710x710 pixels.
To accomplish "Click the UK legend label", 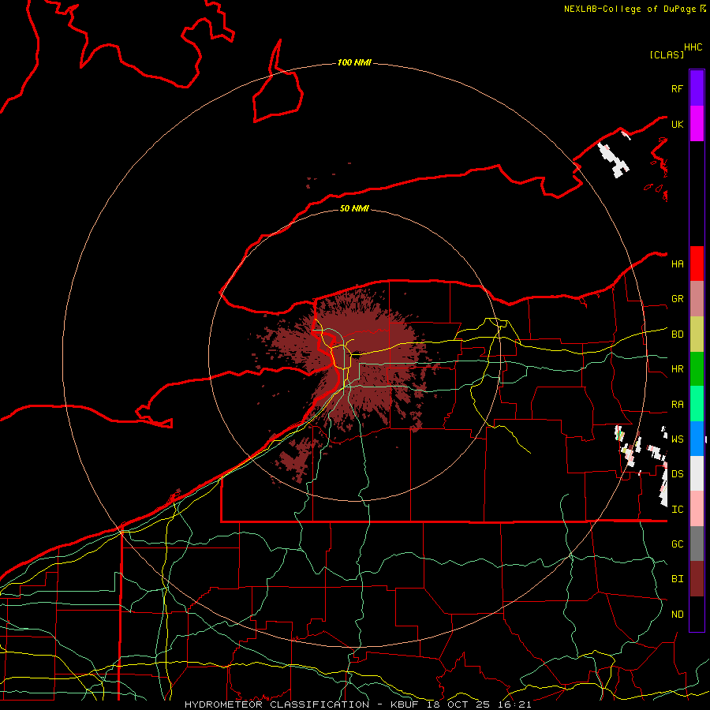I will (x=677, y=124).
